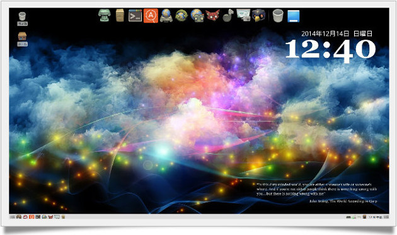
Task: Click the menu button in bottom panel
Action: click(13, 217)
